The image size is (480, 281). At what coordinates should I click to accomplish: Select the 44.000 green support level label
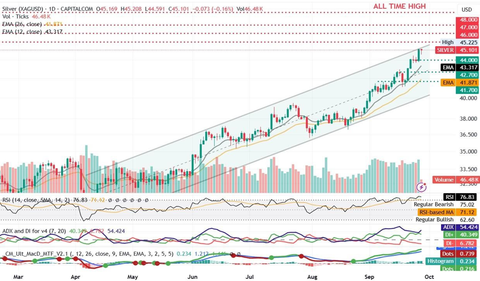click(x=467, y=60)
